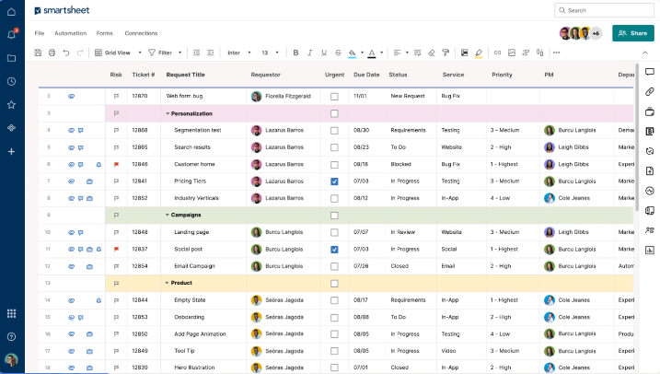Uncheck Urgent box for Pricing Tiers row
The height and width of the screenshot is (374, 660).
(x=334, y=181)
